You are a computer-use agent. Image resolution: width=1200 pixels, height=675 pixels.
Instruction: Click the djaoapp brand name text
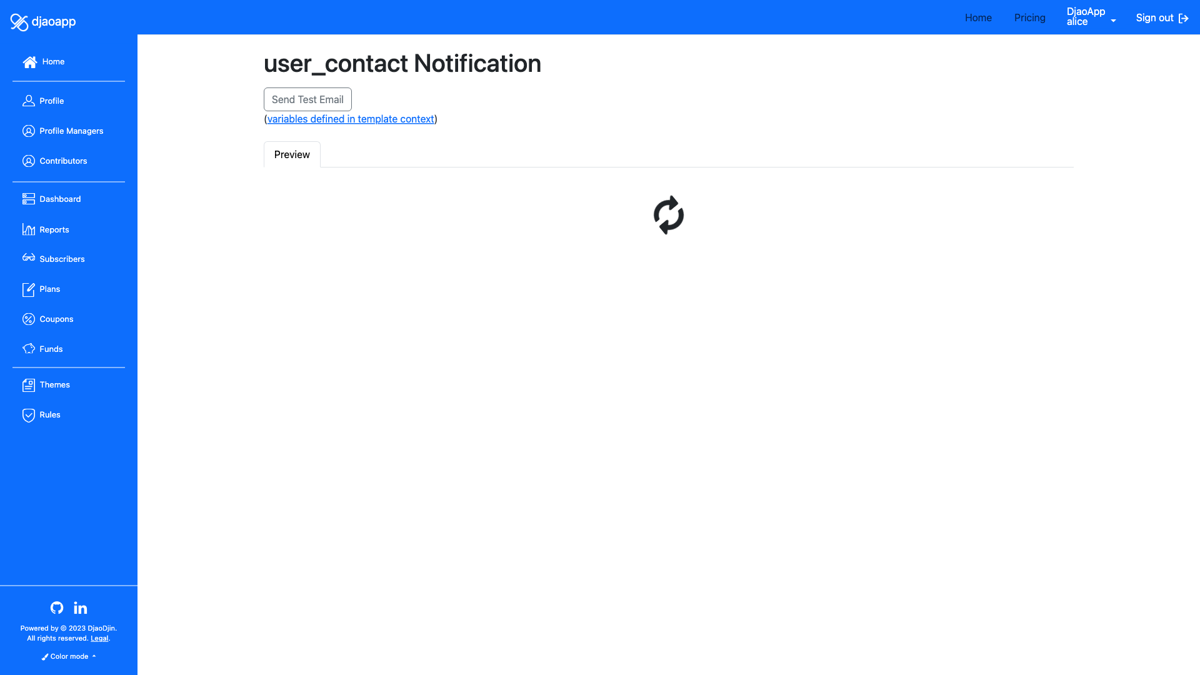click(54, 22)
